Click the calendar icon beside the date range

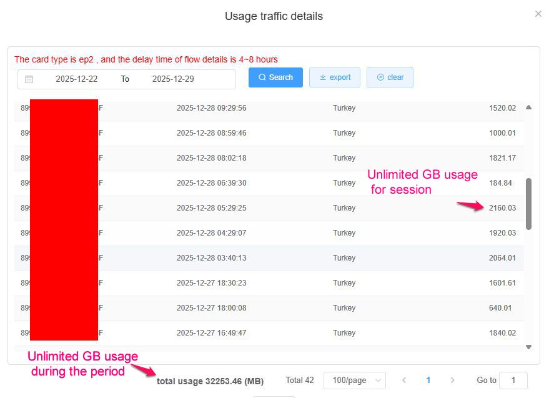[x=27, y=77]
